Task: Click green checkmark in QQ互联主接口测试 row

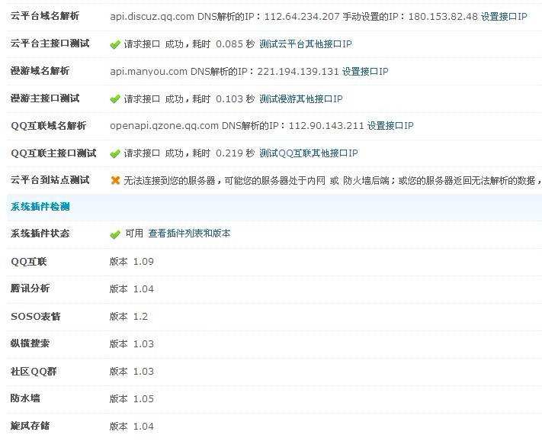Action: coord(115,153)
